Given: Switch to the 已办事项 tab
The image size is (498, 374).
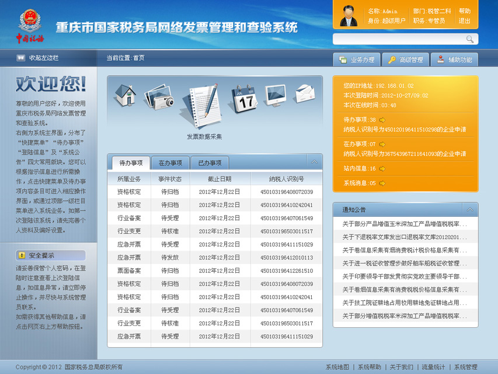Looking at the screenshot, I should coord(210,163).
